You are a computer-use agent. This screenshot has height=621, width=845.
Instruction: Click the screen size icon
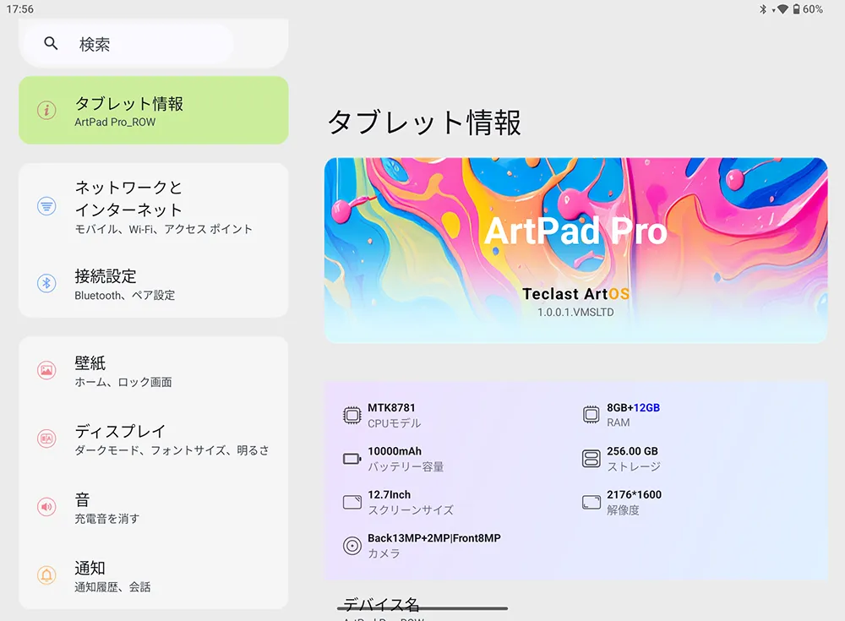click(x=352, y=503)
